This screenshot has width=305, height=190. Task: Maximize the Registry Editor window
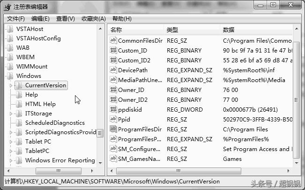point(273,5)
